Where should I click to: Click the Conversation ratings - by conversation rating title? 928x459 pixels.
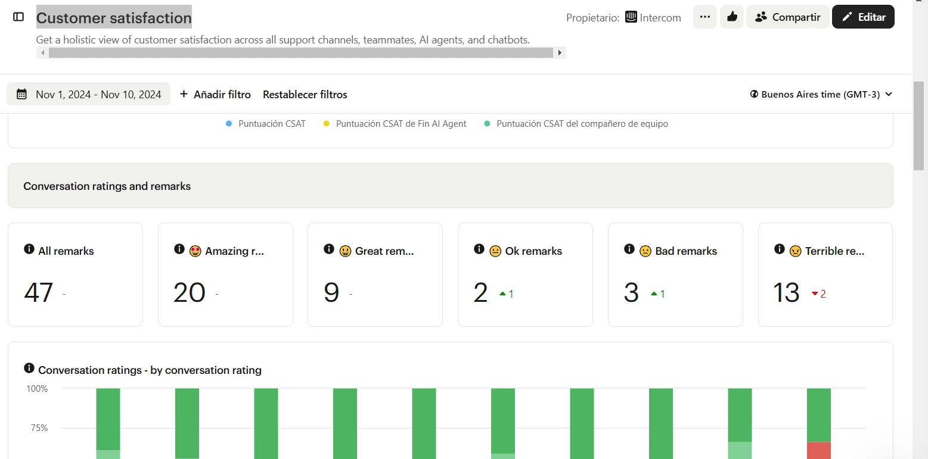click(x=150, y=370)
